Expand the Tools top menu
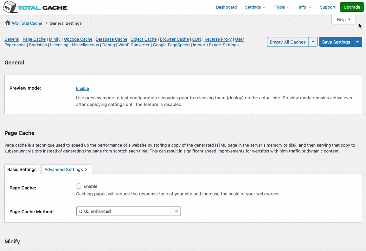This screenshot has height=251, width=366. point(282,7)
